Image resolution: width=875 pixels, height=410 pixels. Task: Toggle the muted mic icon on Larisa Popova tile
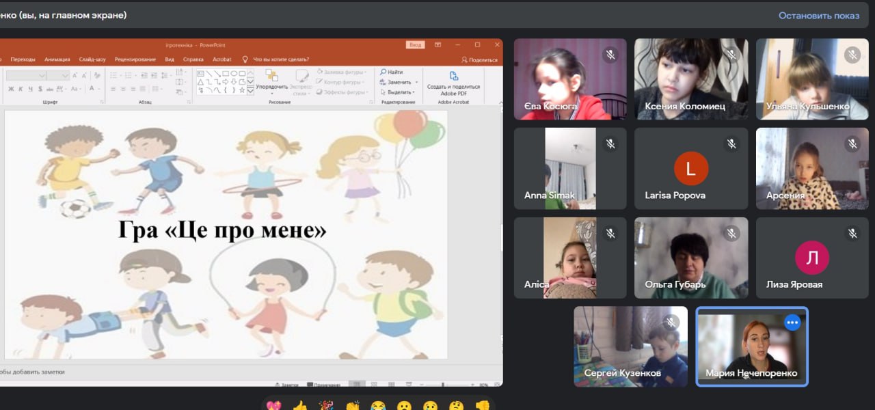point(731,143)
